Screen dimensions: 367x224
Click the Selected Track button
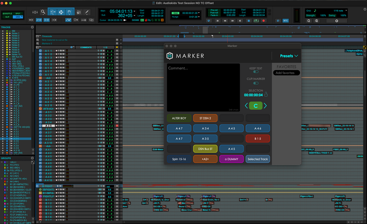coord(258,159)
